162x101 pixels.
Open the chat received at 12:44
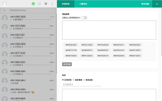[x=28, y=18]
